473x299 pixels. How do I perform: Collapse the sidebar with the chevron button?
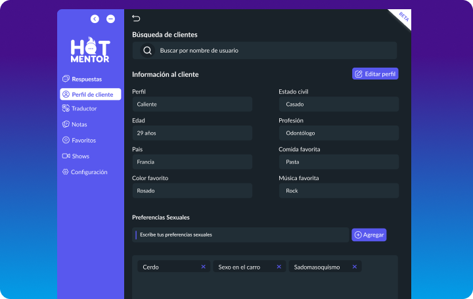(x=95, y=19)
